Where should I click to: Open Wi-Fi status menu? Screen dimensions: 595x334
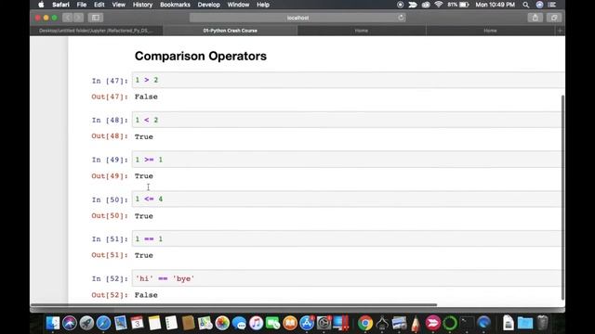coord(438,5)
